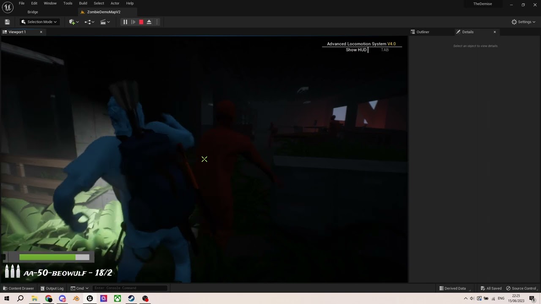Click the Unreal Engine logo icon
This screenshot has width=541, height=304.
click(x=7, y=8)
